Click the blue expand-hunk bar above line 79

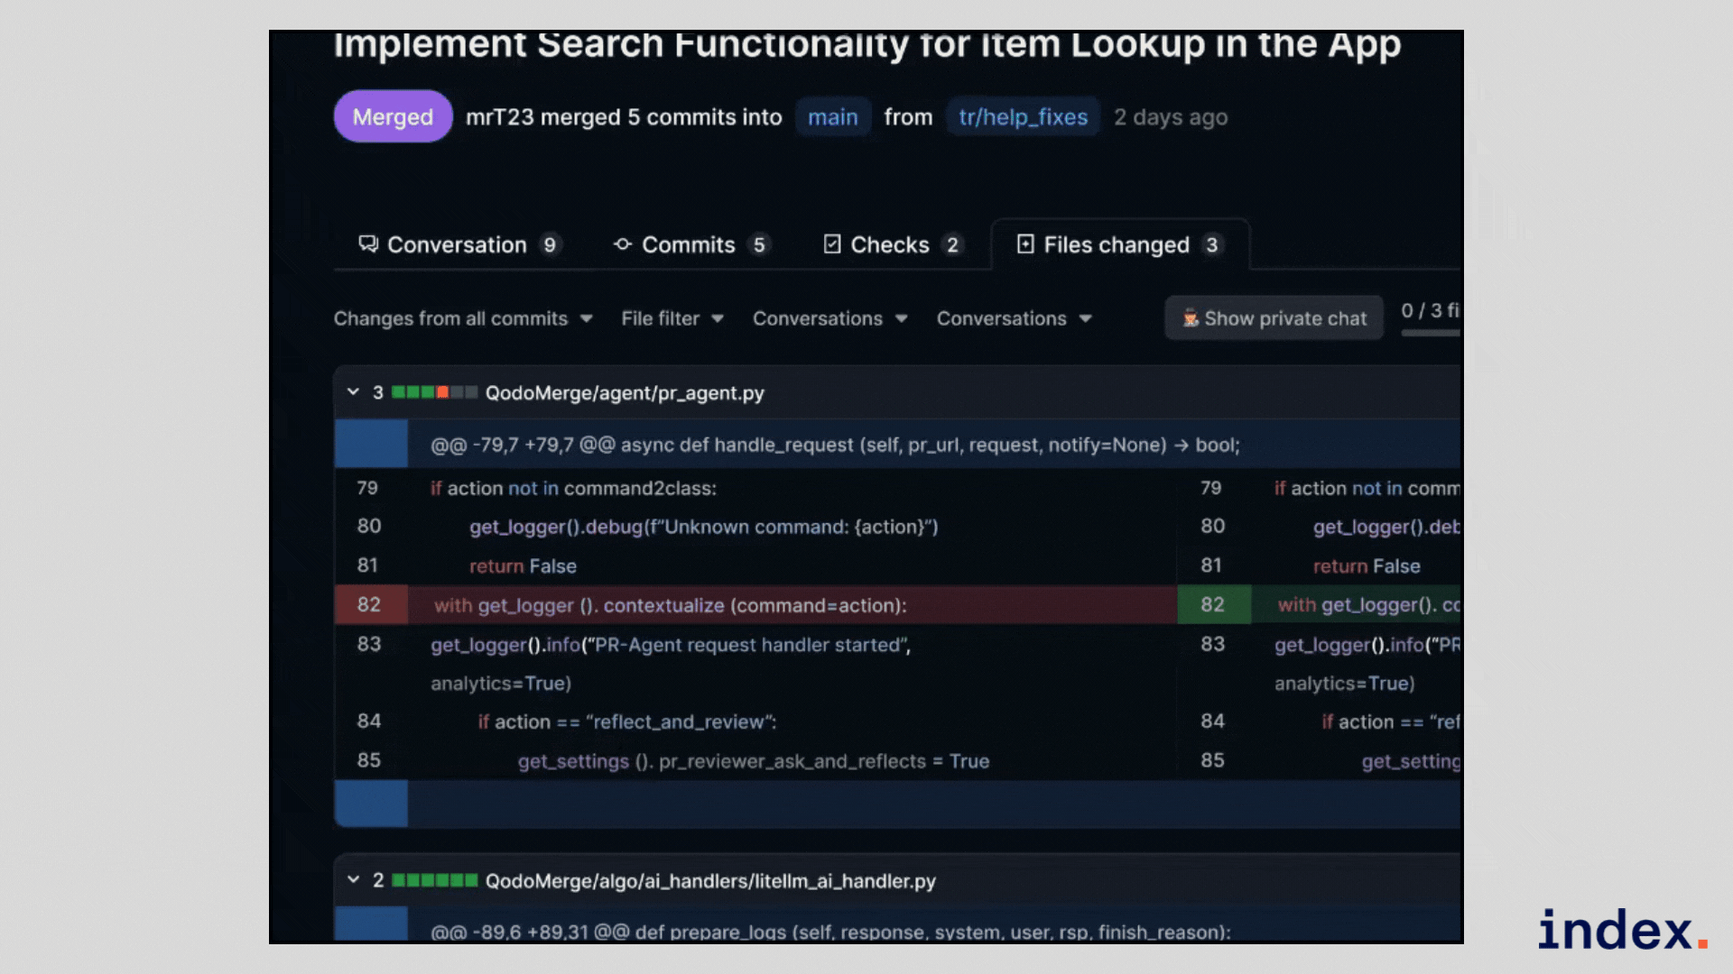pos(371,444)
